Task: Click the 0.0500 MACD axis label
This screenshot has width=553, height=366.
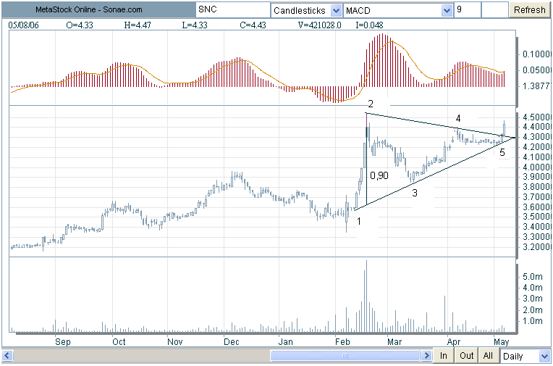Action: [x=536, y=70]
